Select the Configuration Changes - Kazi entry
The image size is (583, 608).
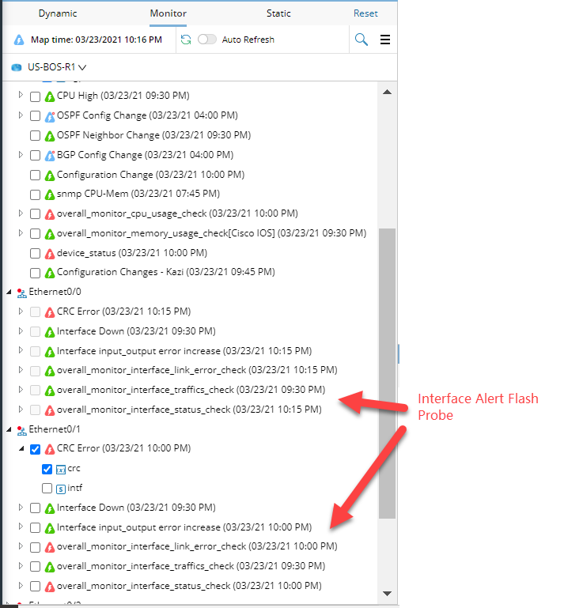(165, 273)
